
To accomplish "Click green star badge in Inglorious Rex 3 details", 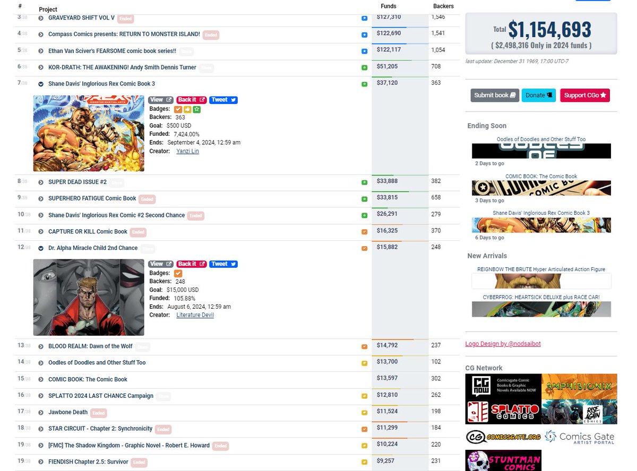I will coord(196,109).
